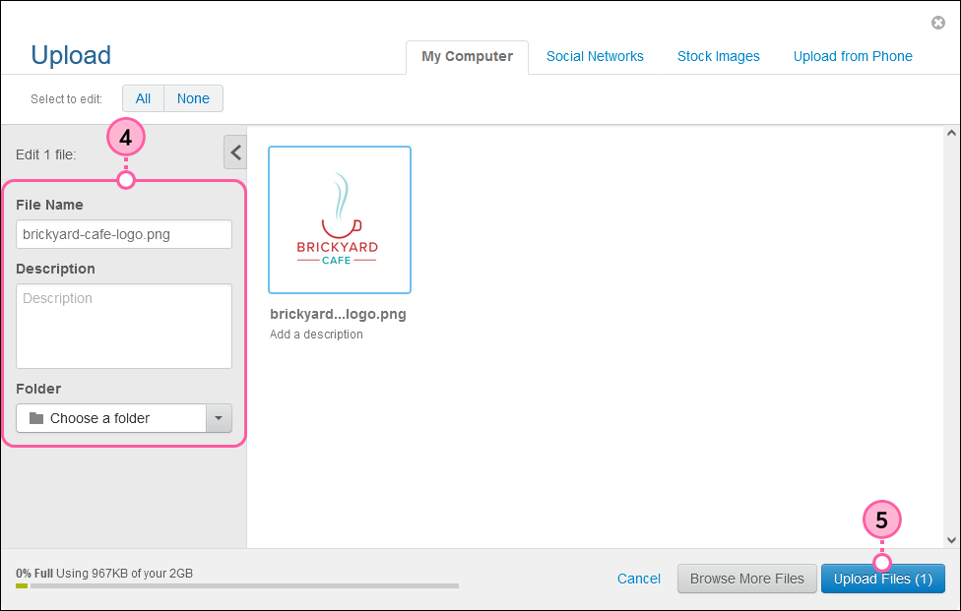The image size is (961, 611).
Task: Collapse the edit panel with the left chevron
Action: point(235,152)
